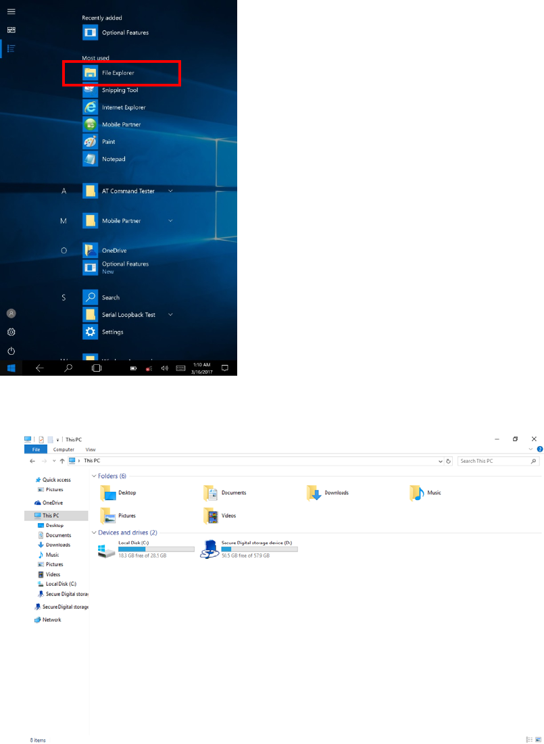Screen dimensions: 544x744
Task: Switch to details view in status bar
Action: 529,740
